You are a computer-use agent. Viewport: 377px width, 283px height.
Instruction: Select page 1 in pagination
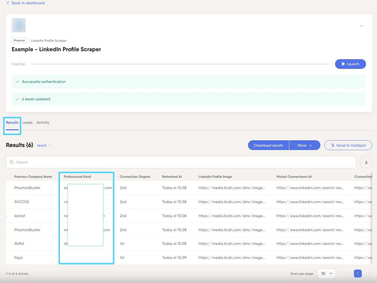(358, 274)
